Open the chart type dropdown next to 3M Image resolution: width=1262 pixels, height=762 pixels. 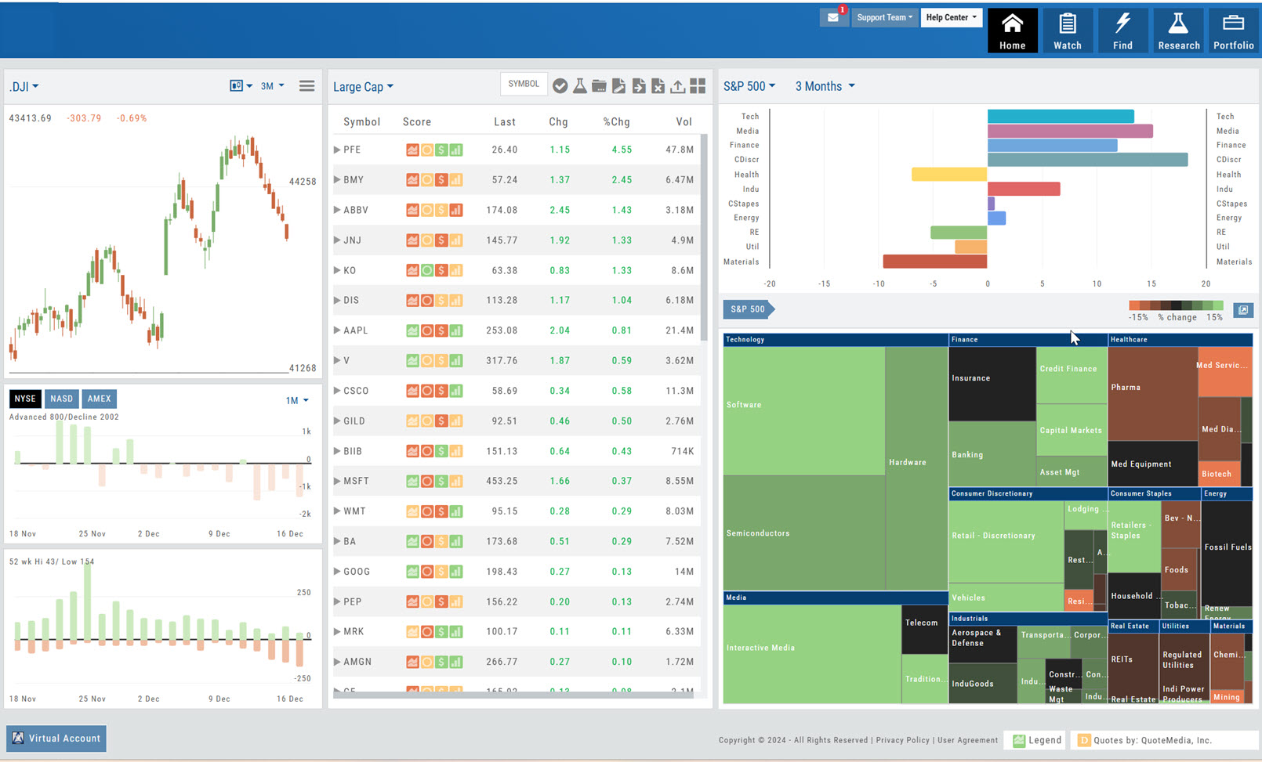pyautogui.click(x=241, y=86)
